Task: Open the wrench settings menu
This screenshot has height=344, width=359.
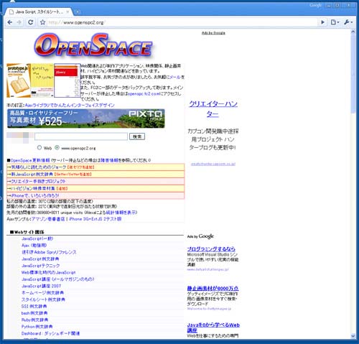Action: 348,22
